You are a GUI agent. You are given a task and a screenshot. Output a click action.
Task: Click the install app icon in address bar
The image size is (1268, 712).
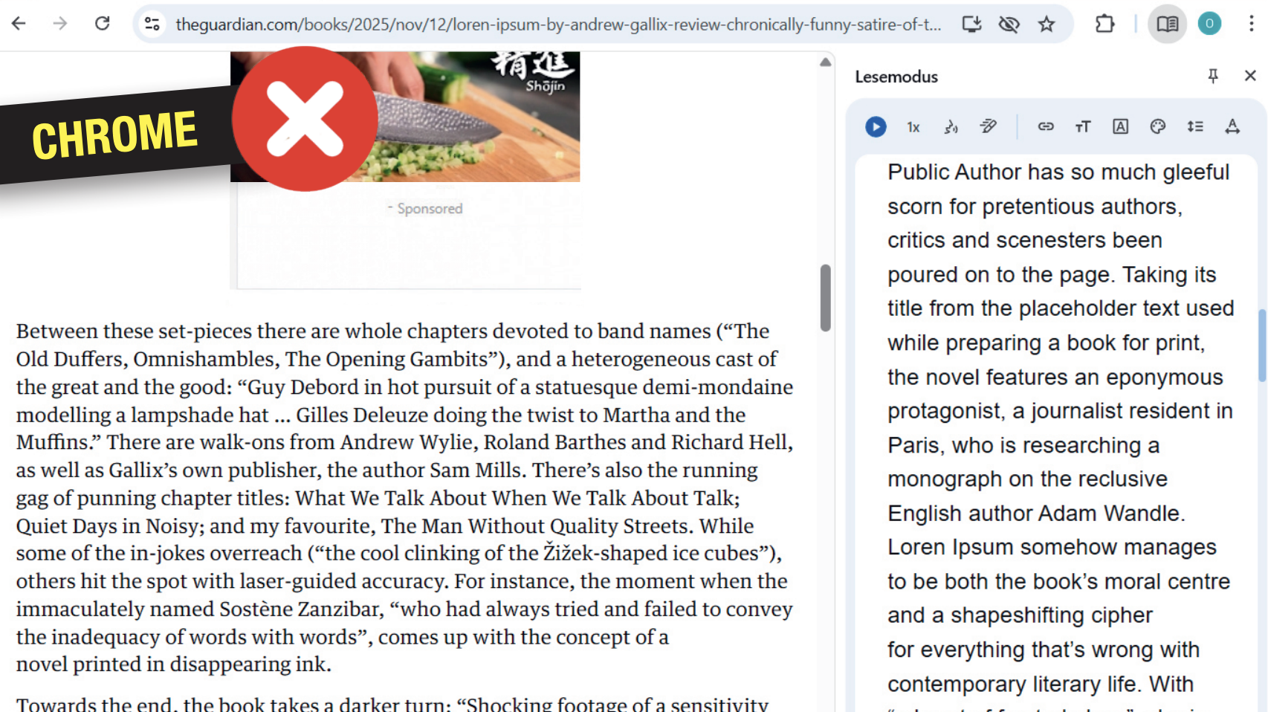pyautogui.click(x=971, y=25)
